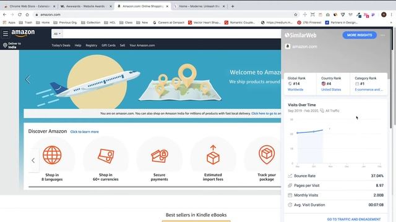Open the Apps bookmarks shortcut

9,23
